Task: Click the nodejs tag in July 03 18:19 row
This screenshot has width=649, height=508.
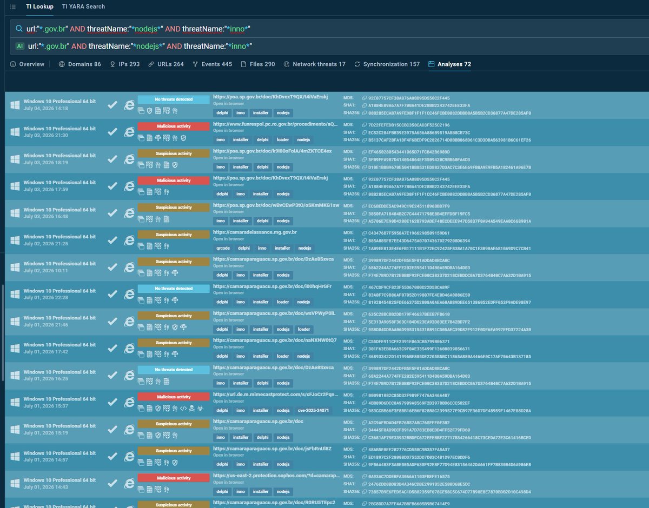Action: [283, 167]
